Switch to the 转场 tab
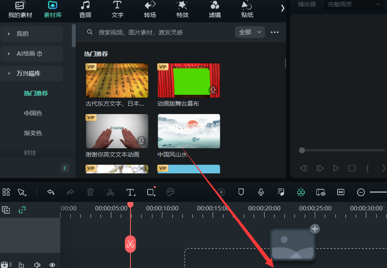This screenshot has height=268, width=387. tap(150, 10)
